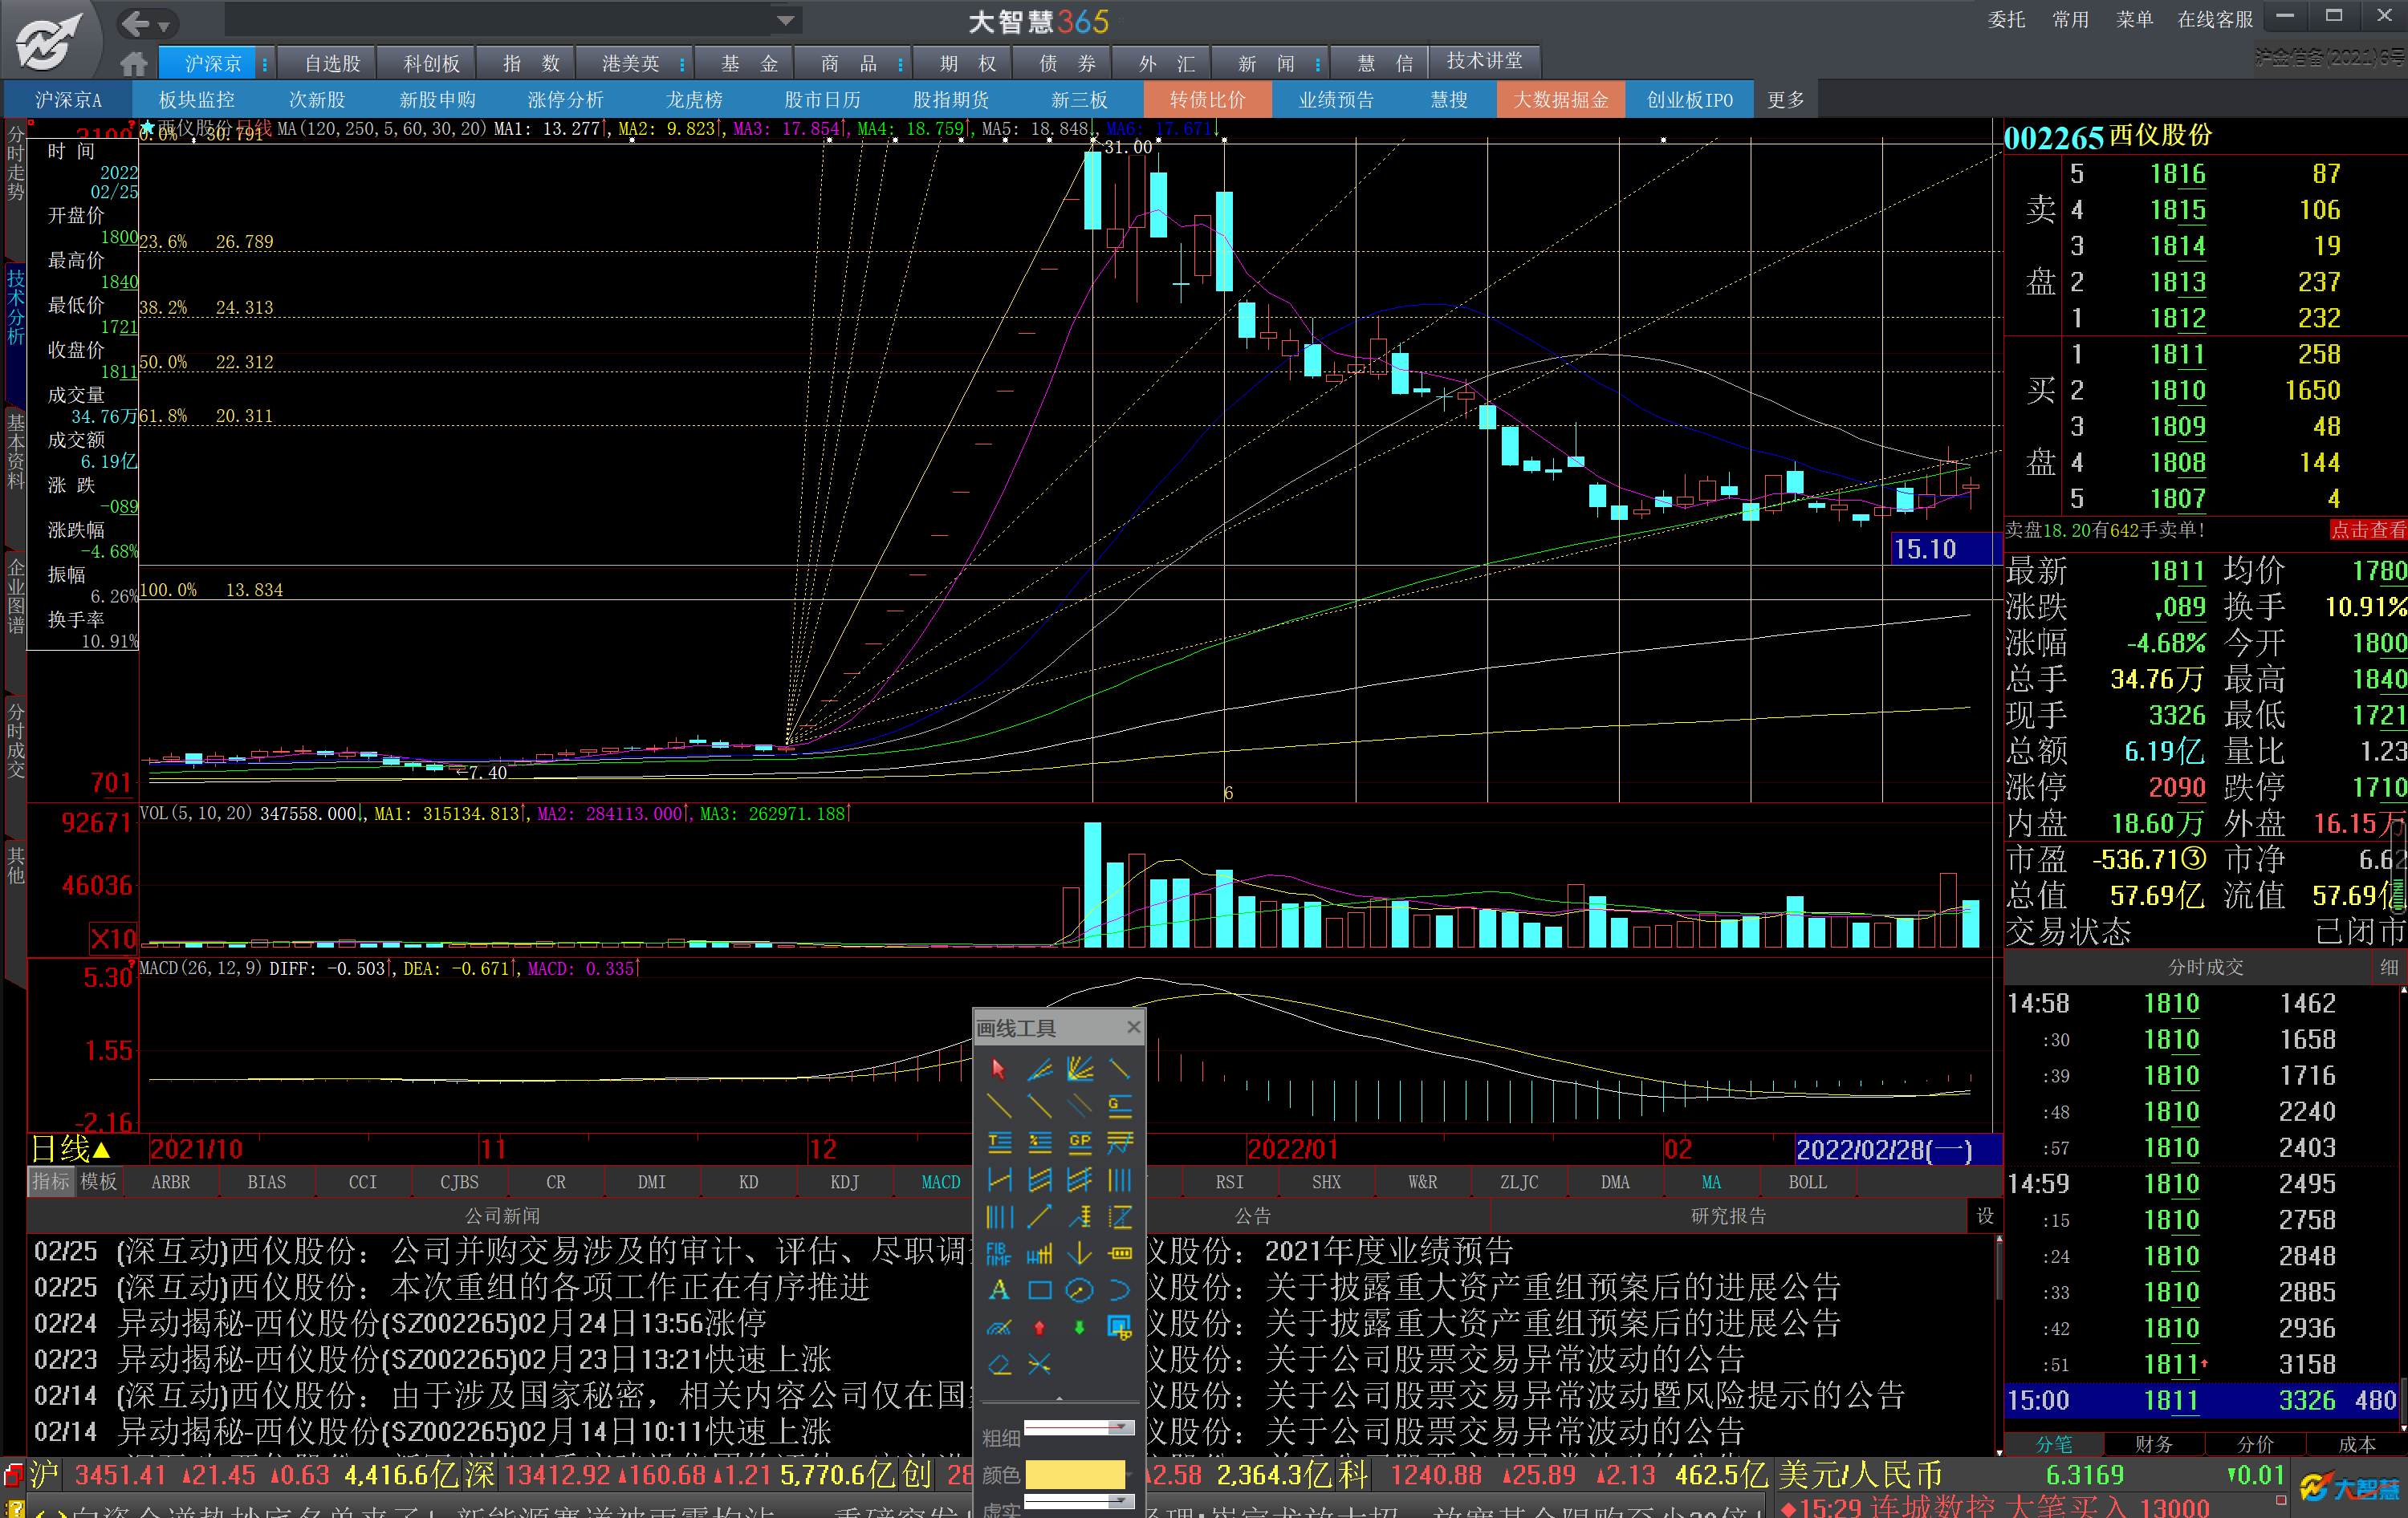Select the green down-arrow marker tool

(x=1079, y=1327)
